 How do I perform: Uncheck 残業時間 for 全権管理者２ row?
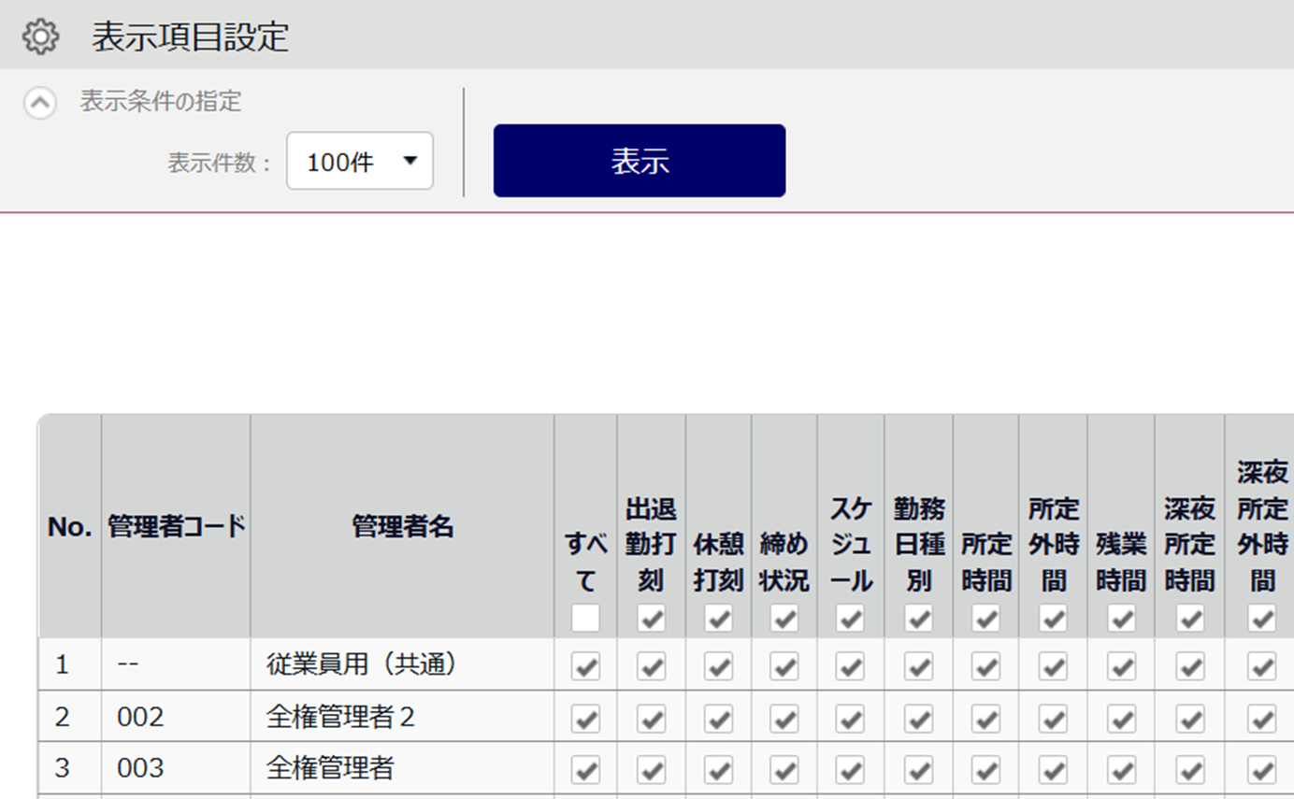click(1121, 718)
